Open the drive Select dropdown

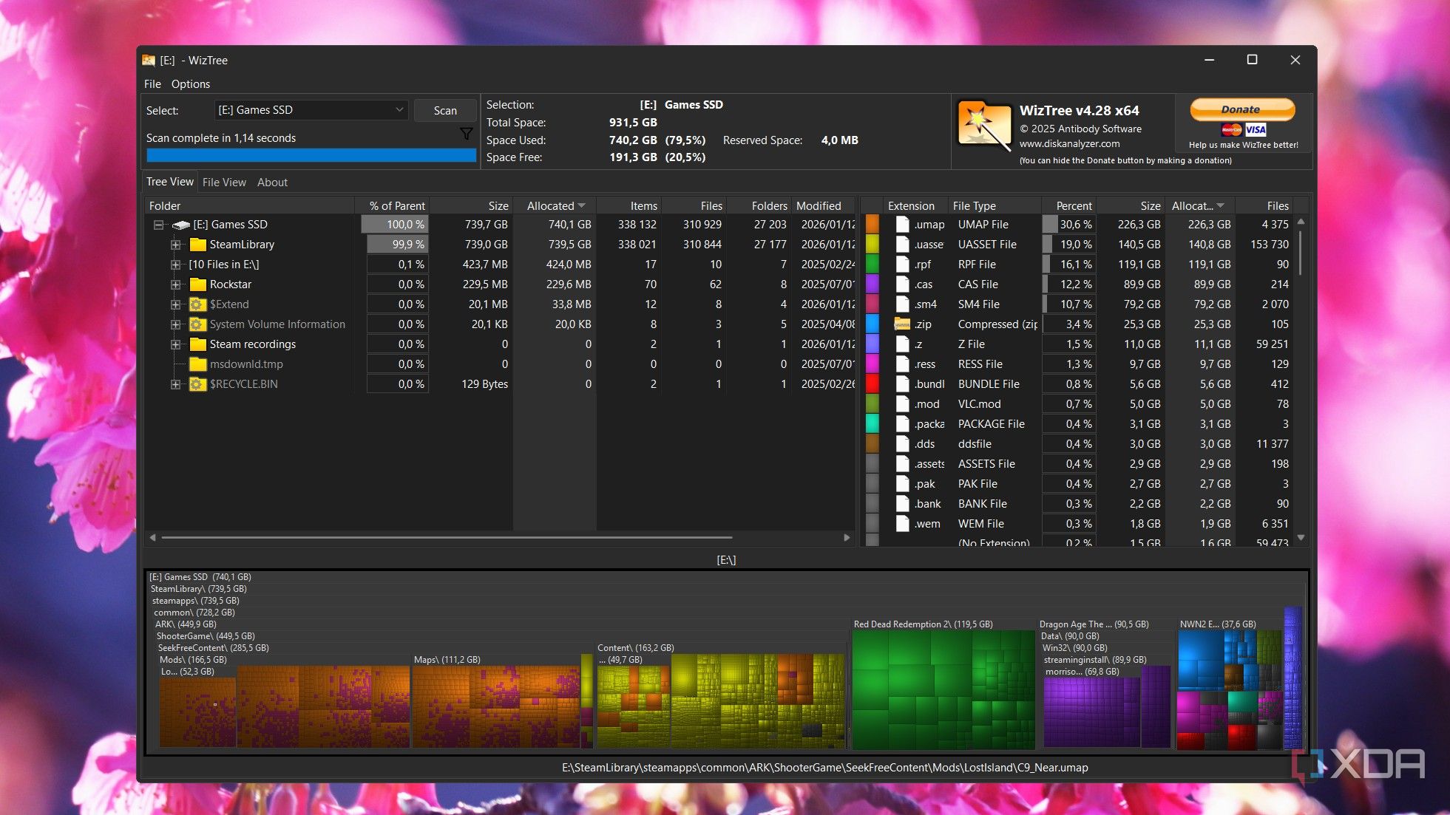click(311, 110)
